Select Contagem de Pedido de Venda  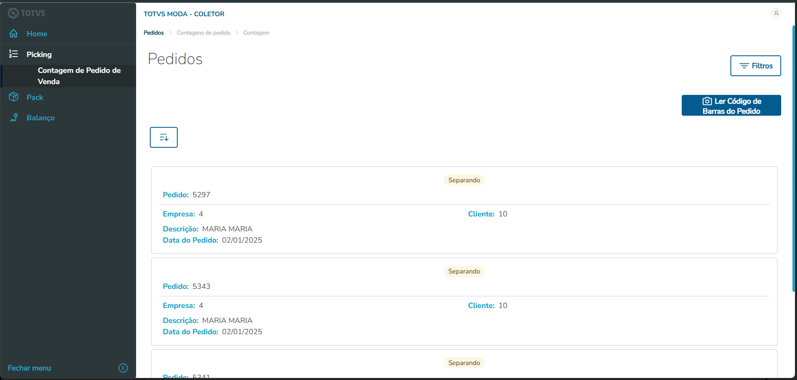point(79,76)
